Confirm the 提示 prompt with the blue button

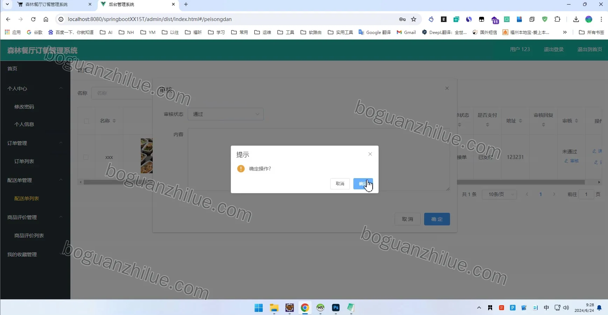tap(363, 184)
